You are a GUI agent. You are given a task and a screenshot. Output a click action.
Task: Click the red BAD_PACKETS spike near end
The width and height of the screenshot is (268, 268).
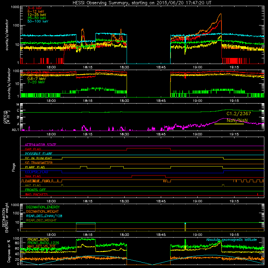[258, 194]
